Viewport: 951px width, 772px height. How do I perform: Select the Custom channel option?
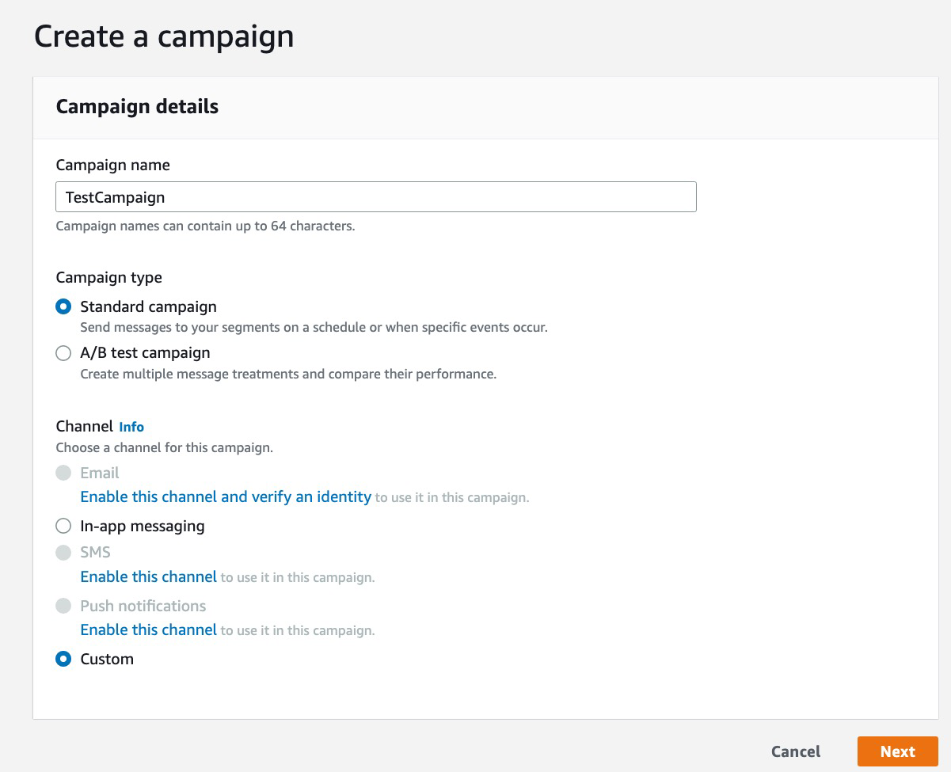(63, 659)
